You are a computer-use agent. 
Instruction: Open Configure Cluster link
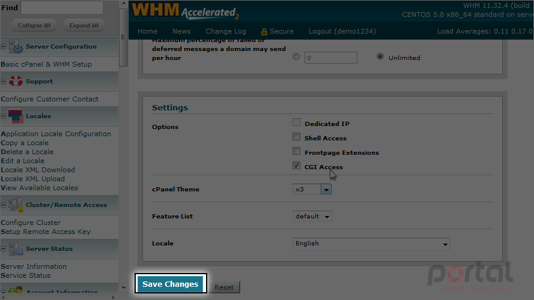(x=31, y=223)
